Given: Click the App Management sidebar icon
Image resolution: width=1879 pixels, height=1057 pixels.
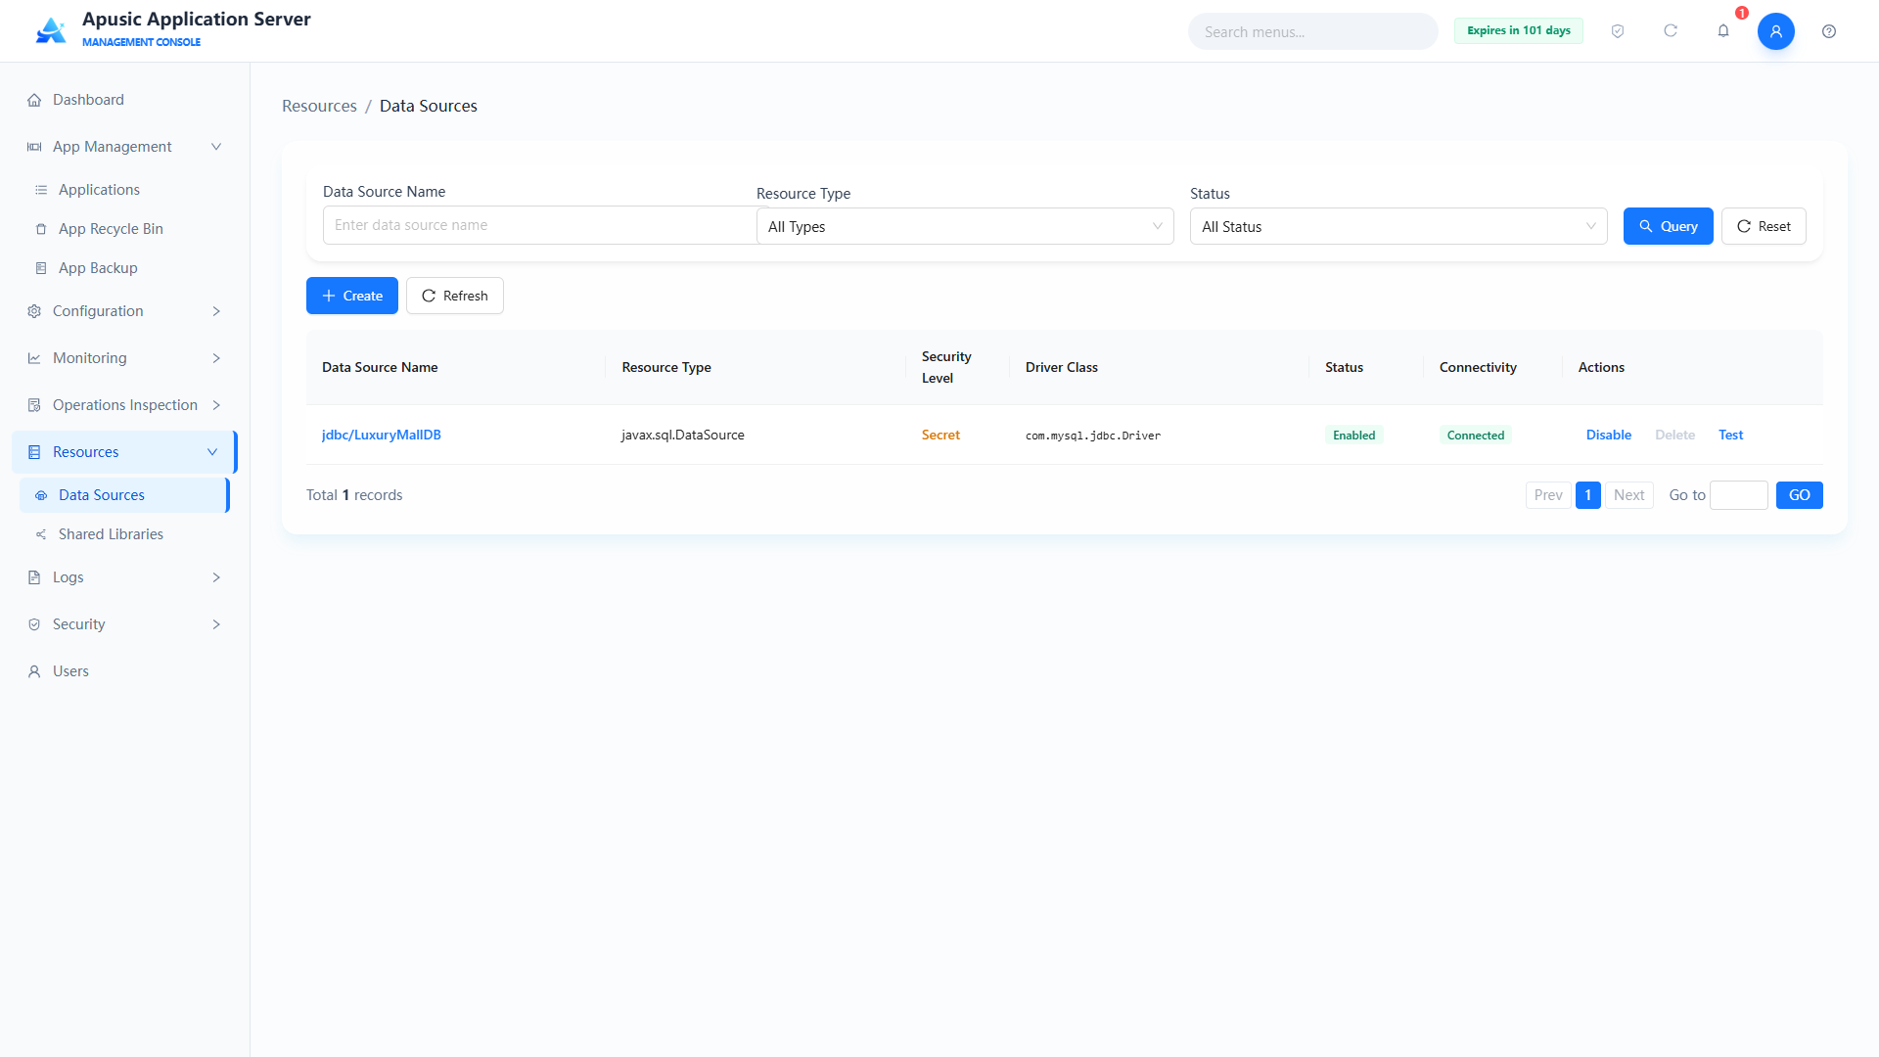Looking at the screenshot, I should tap(34, 147).
